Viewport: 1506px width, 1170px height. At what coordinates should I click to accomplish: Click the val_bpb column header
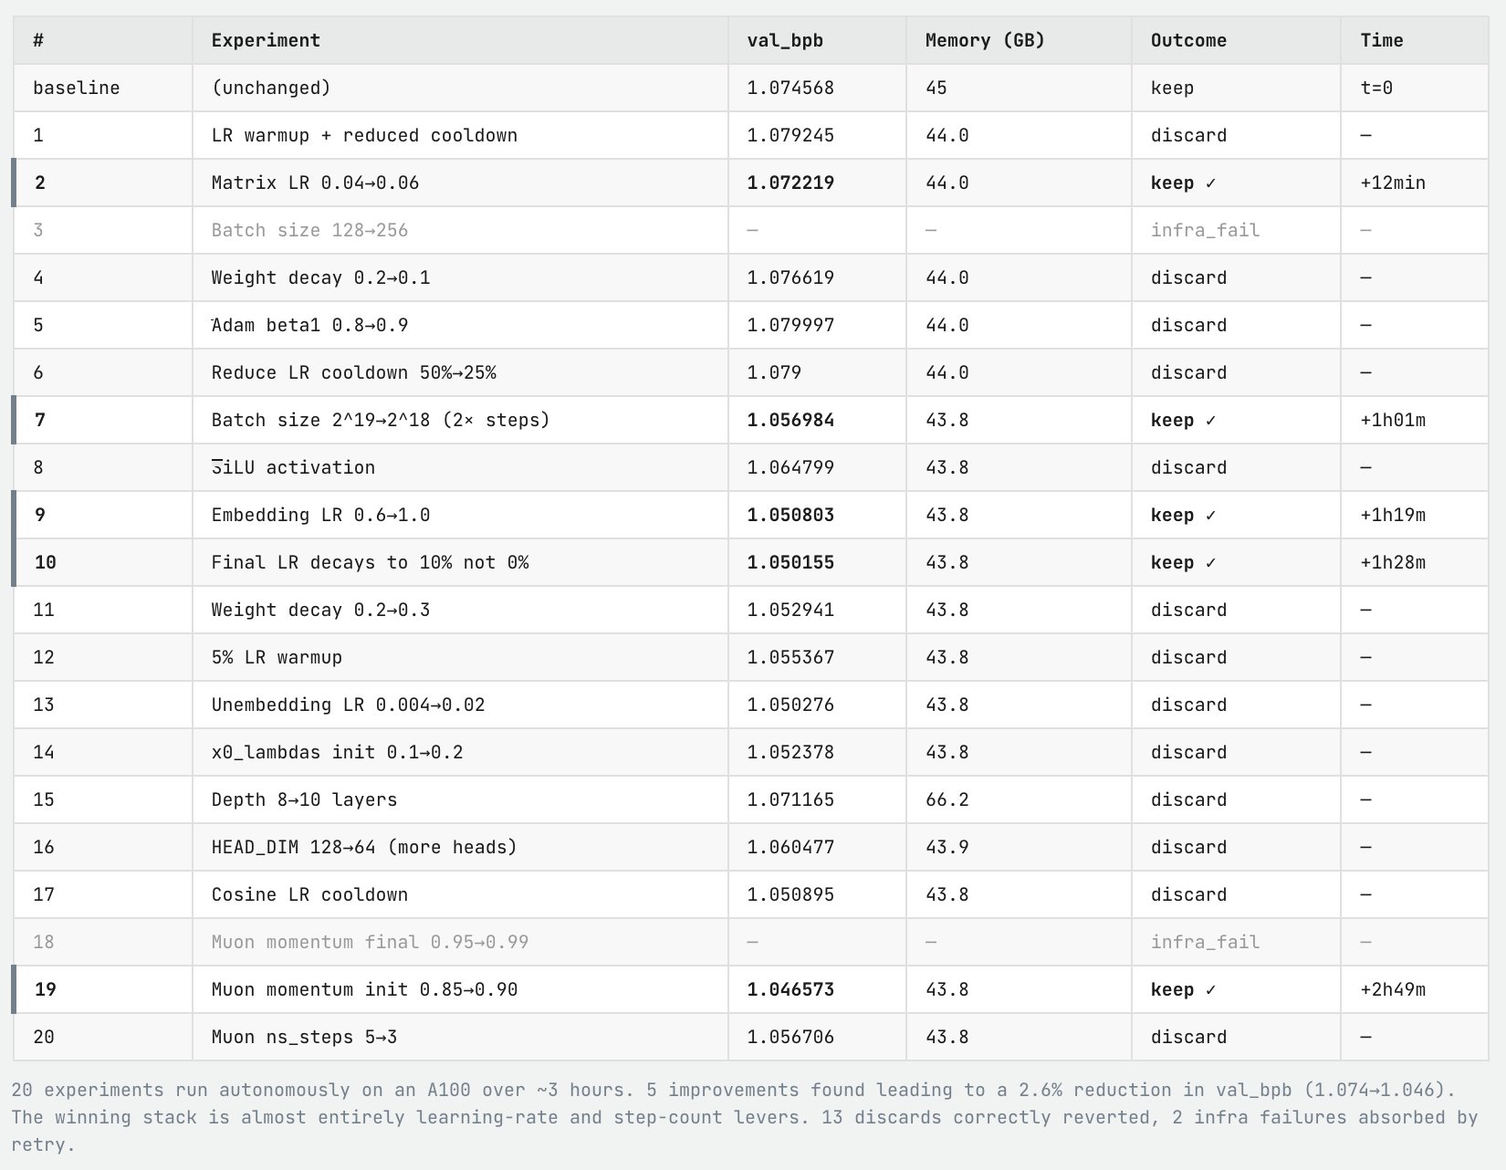[x=785, y=40]
